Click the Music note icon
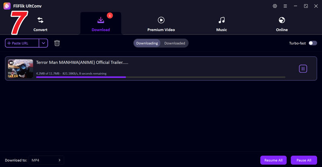Viewport: 322px width, 167px height. coord(222,20)
